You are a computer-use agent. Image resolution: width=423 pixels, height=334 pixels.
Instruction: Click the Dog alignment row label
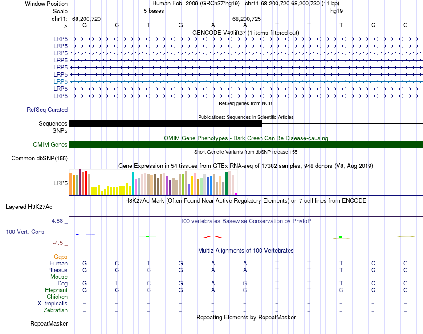pyautogui.click(x=62, y=284)
